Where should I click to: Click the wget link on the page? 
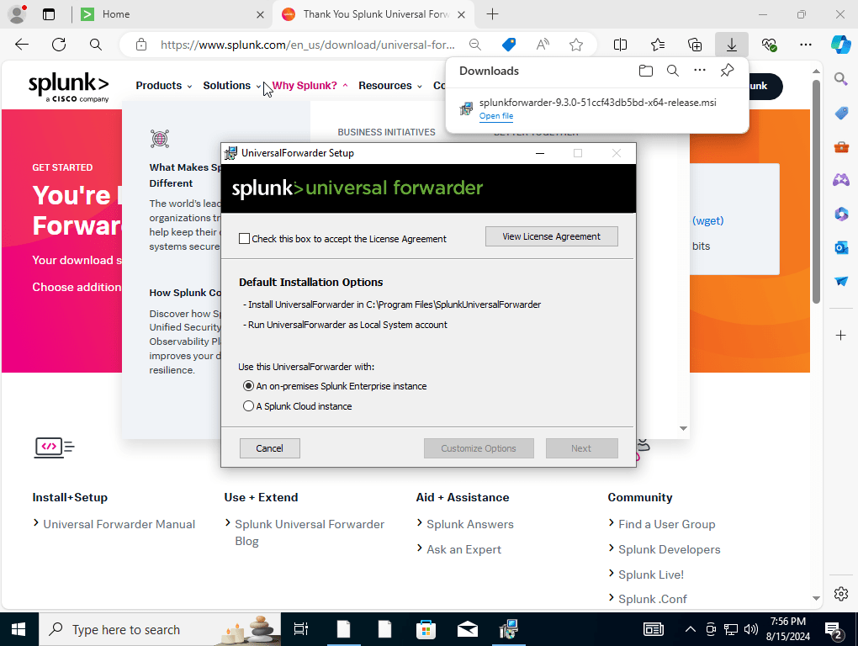[x=708, y=220]
